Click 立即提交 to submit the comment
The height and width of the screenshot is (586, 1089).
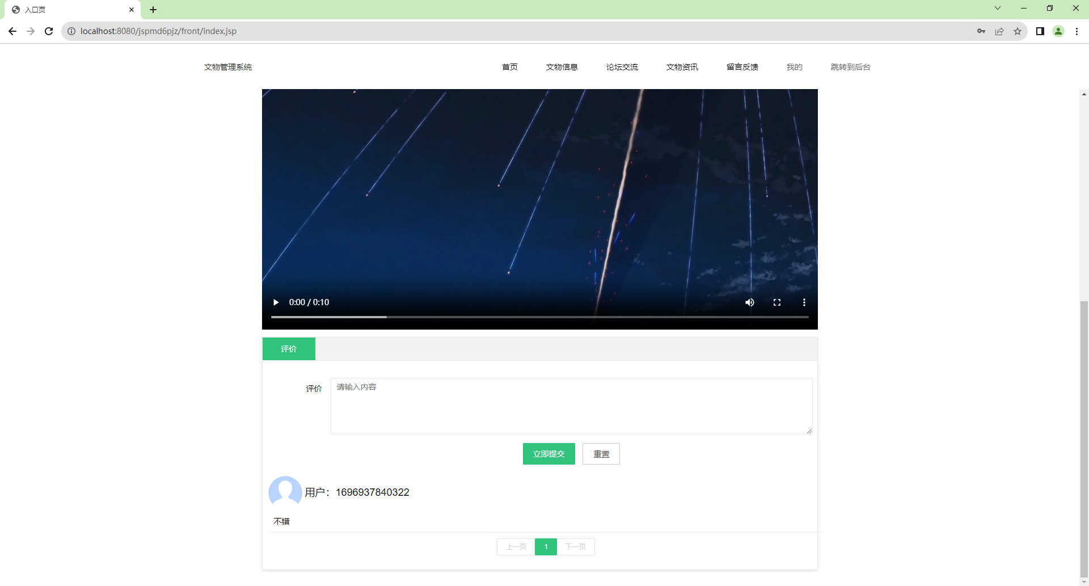[548, 454]
